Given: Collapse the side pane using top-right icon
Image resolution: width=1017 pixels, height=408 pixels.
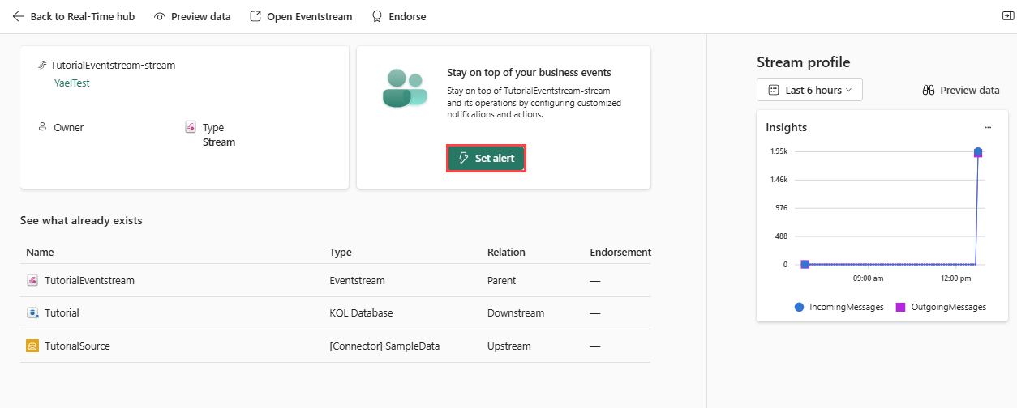Looking at the screenshot, I should [1007, 16].
